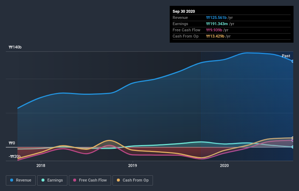Click the Past label on the chart
The width and height of the screenshot is (299, 191).
point(286,56)
